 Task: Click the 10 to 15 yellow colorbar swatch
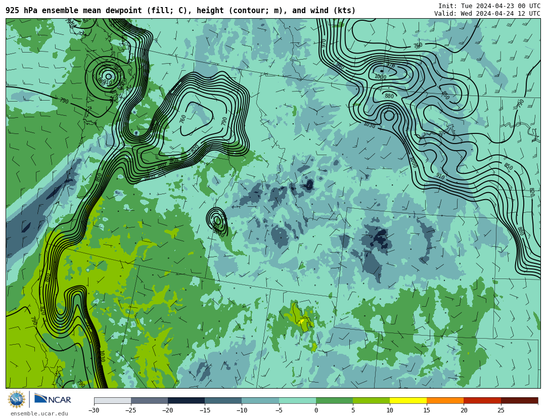click(408, 400)
